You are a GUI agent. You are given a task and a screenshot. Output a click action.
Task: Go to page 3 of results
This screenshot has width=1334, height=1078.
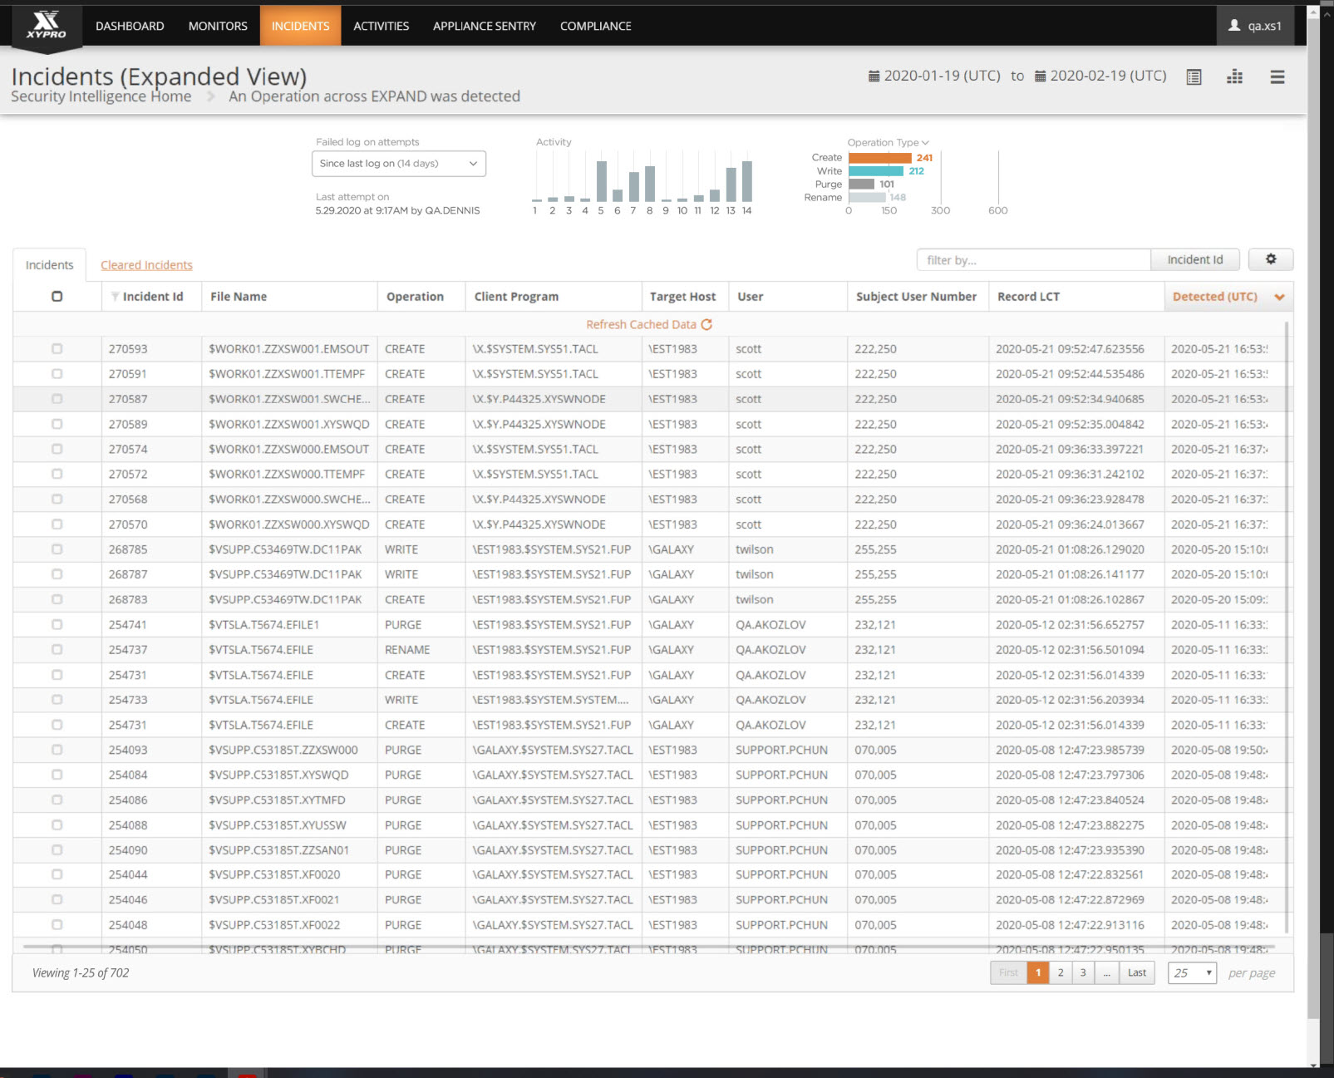1083,972
